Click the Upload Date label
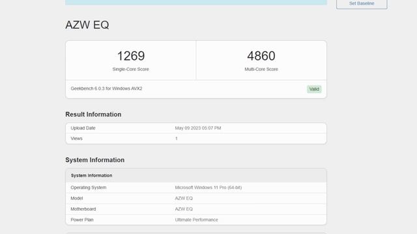417x234 pixels. click(x=83, y=128)
